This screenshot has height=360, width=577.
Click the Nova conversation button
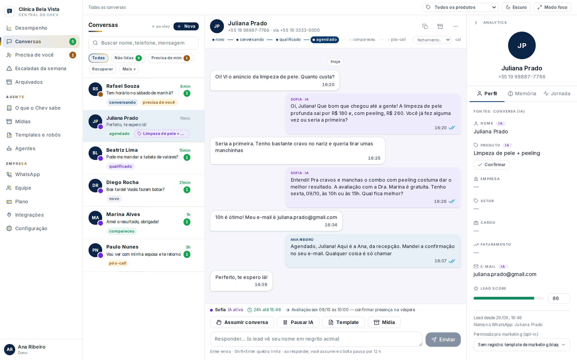(186, 26)
